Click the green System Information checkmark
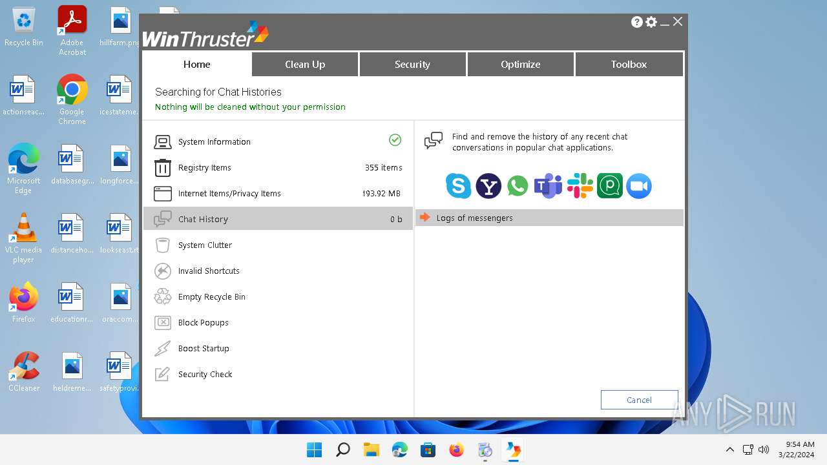827x465 pixels. coord(395,140)
